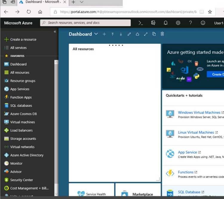Click the Load balancers icon
The image size is (224, 199).
(x=7, y=130)
